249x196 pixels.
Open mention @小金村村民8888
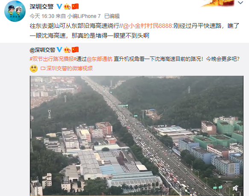(x=147, y=26)
